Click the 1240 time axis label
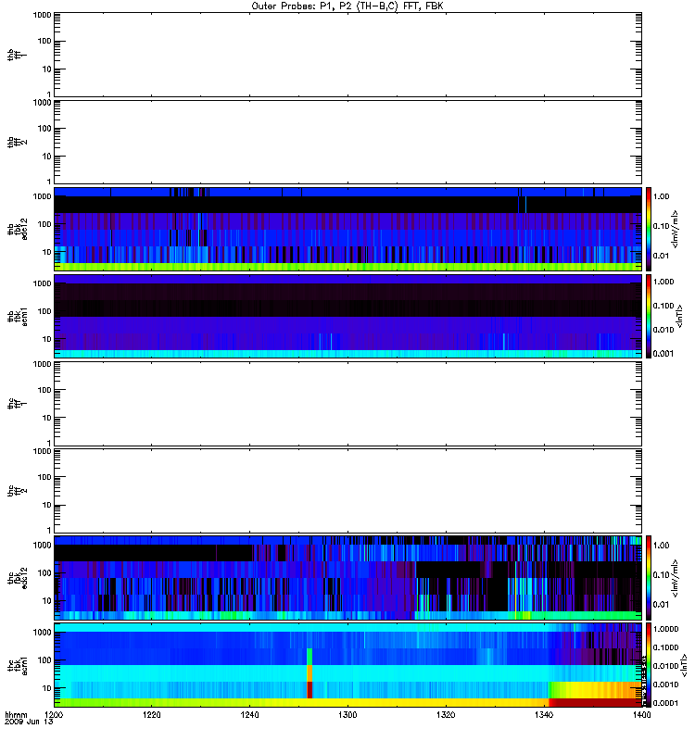This screenshot has width=695, height=741. tap(249, 714)
